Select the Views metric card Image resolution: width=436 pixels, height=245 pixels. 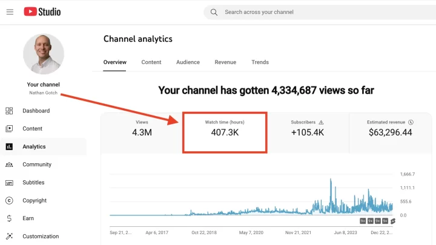pyautogui.click(x=142, y=132)
